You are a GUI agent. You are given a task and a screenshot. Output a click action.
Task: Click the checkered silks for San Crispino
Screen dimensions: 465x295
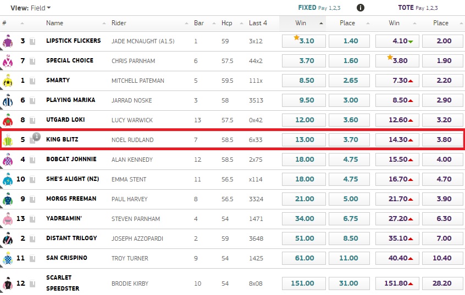tap(8, 259)
